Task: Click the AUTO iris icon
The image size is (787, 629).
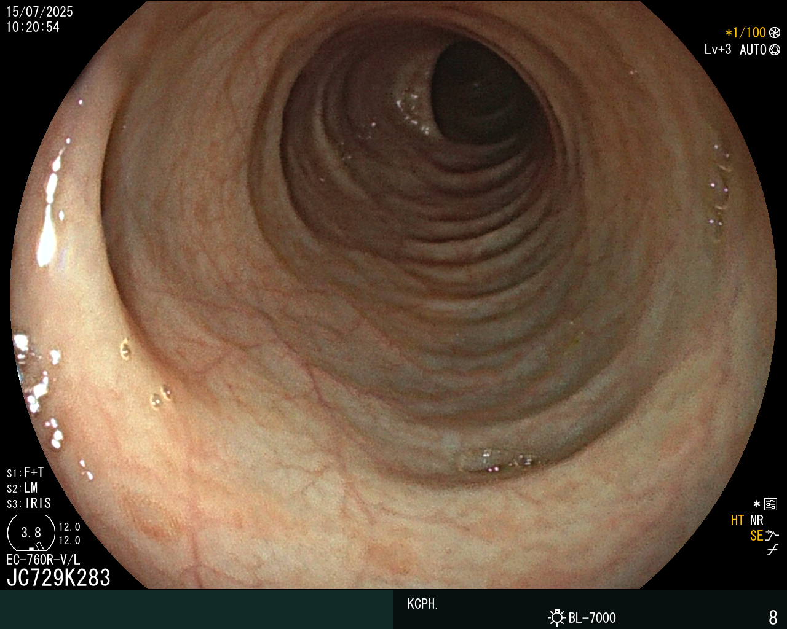Action: 775,50
